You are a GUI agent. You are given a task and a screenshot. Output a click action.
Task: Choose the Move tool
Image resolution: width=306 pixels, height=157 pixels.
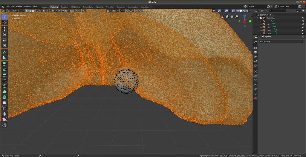point(4,29)
